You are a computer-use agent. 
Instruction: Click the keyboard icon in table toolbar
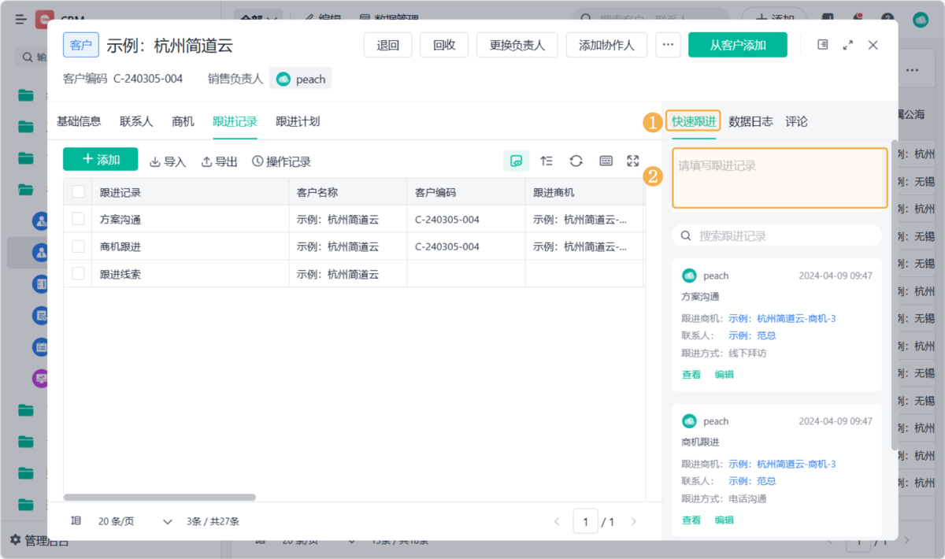606,161
